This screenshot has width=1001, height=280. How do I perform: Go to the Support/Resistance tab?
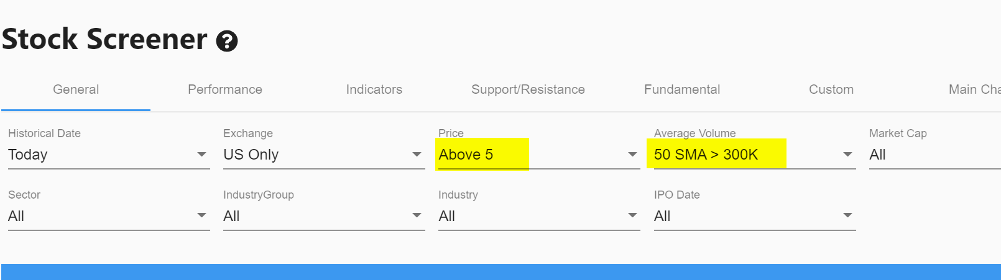pos(528,89)
